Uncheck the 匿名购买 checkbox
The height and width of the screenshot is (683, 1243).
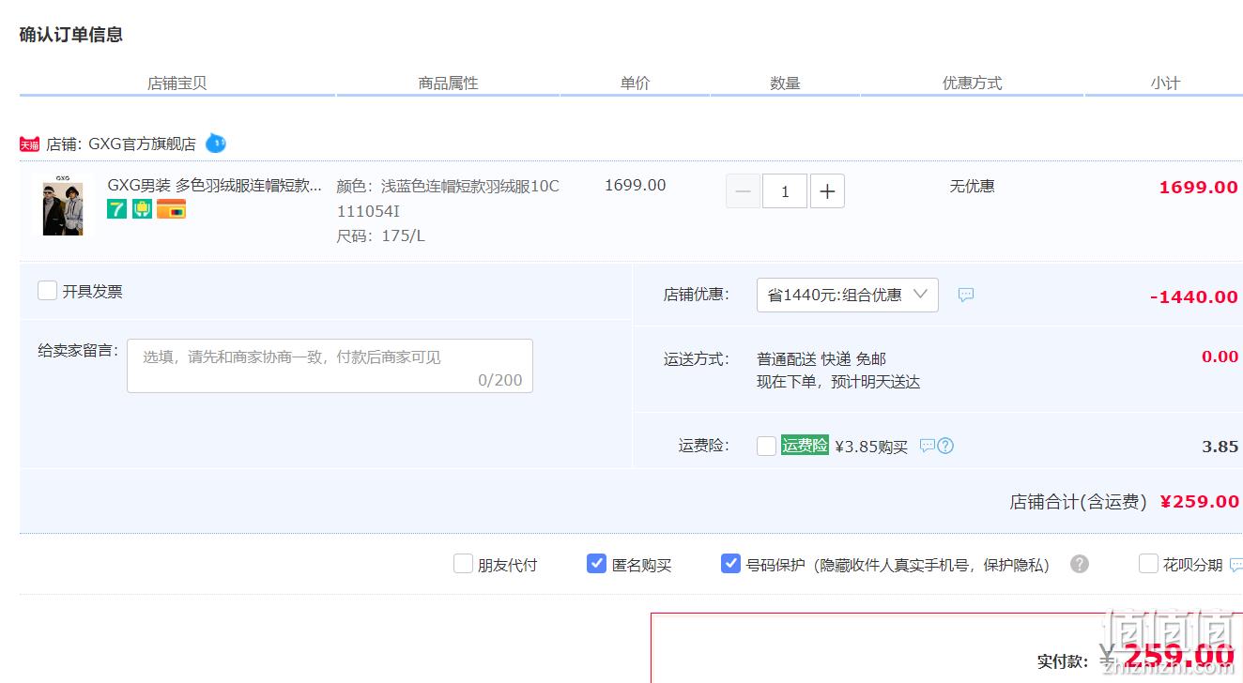(596, 564)
